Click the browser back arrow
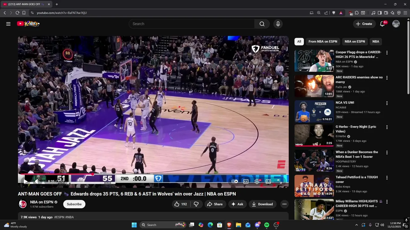410x230 pixels. point(4,13)
